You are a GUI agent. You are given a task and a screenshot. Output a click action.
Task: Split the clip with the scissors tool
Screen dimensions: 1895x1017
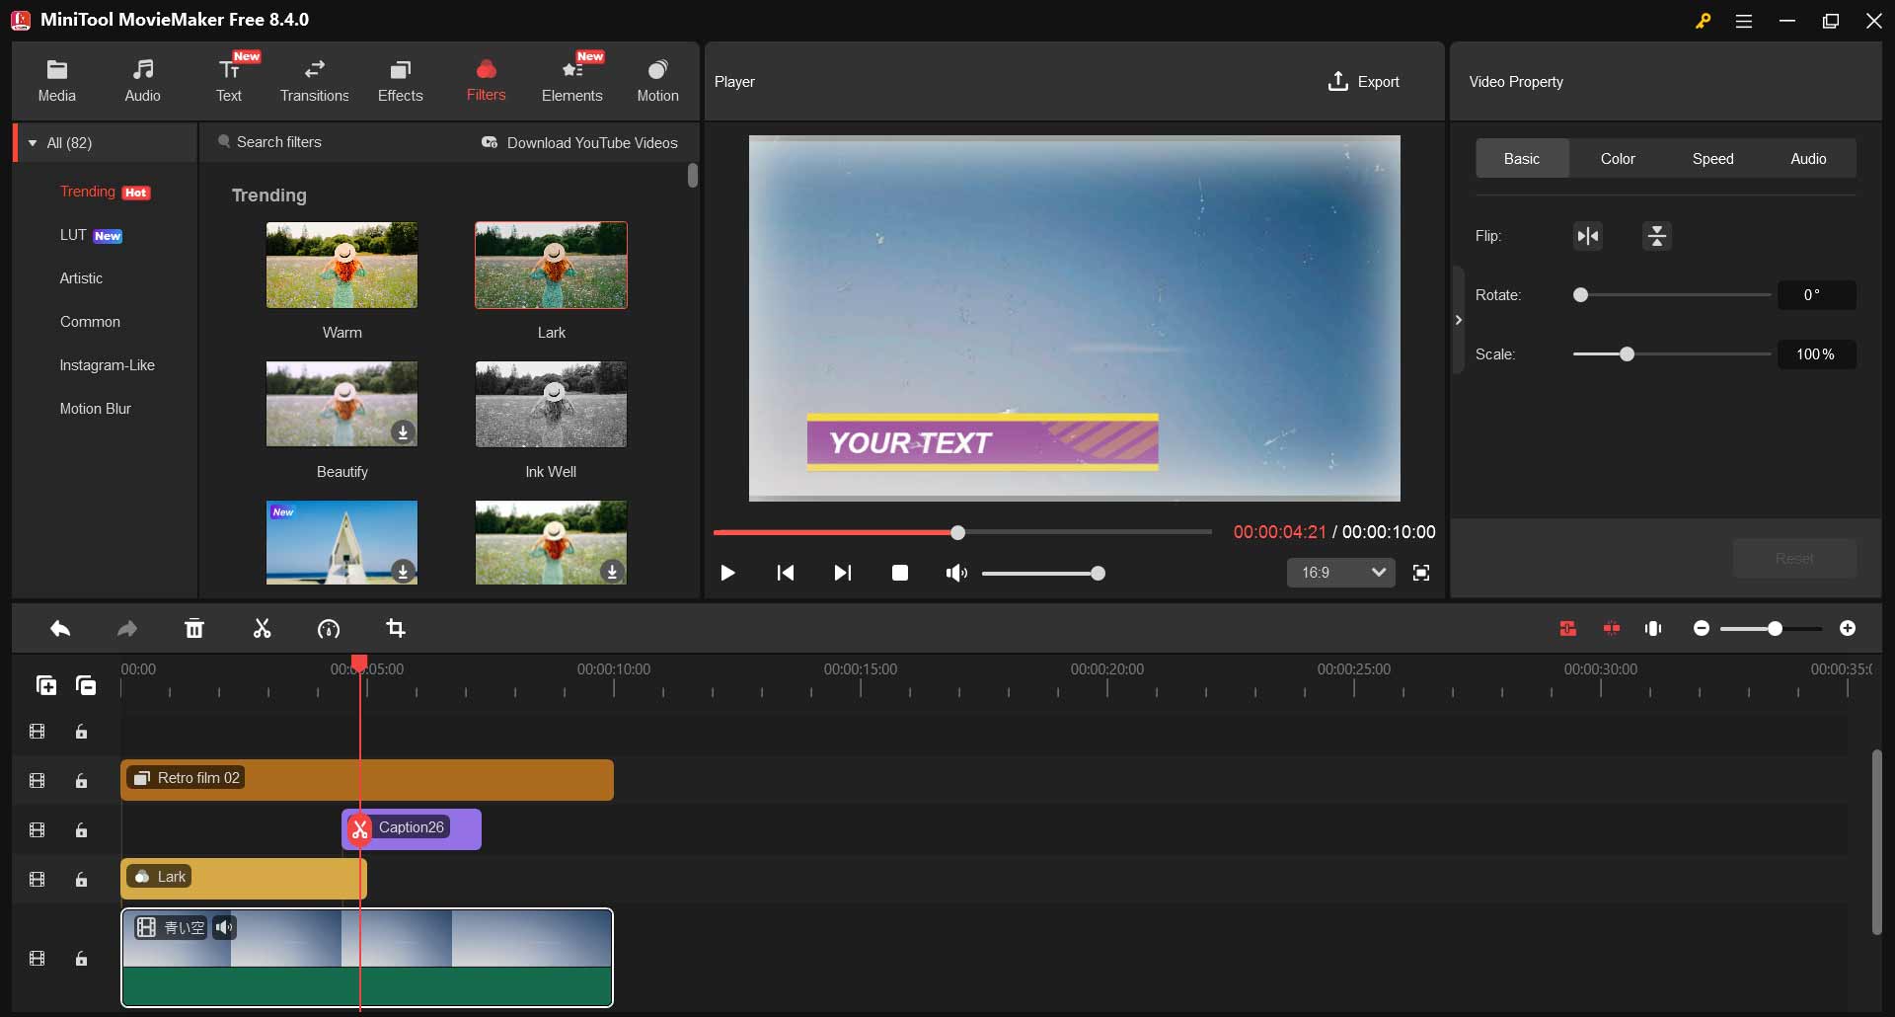(262, 629)
